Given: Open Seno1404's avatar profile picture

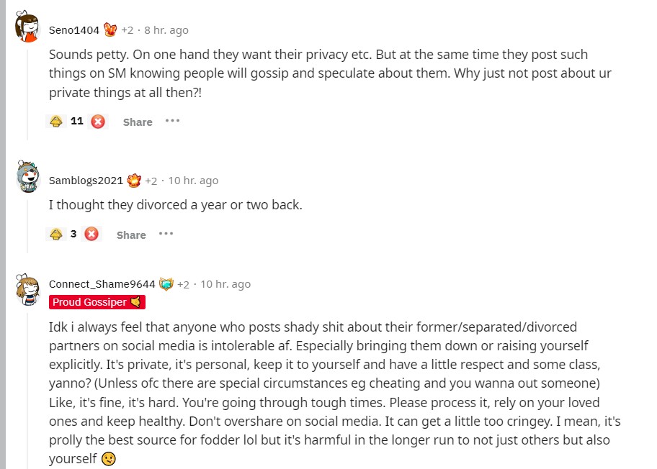Looking at the screenshot, I should (x=27, y=28).
